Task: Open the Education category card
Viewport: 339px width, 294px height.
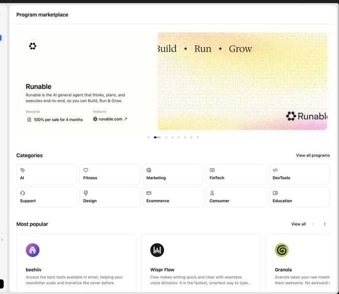Action: tap(299, 197)
